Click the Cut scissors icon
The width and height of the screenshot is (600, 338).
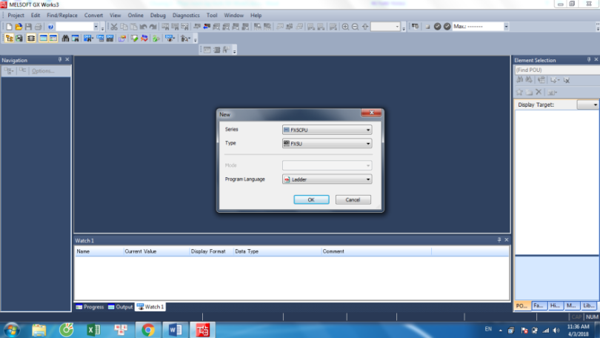pyautogui.click(x=114, y=27)
